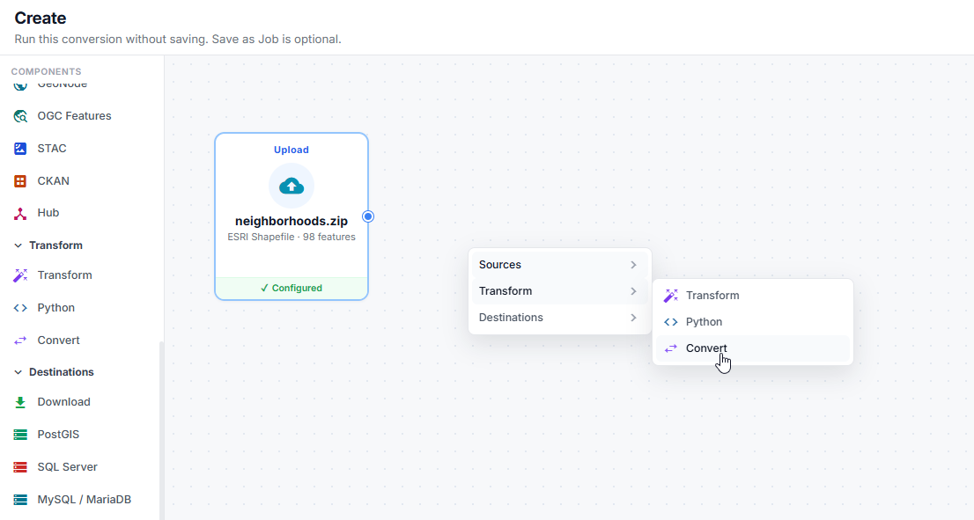Click the neighborhoods.zip file name
Image resolution: width=974 pixels, height=520 pixels.
[291, 221]
